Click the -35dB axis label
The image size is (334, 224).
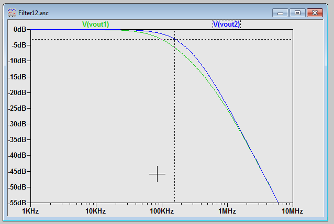tap(17, 139)
